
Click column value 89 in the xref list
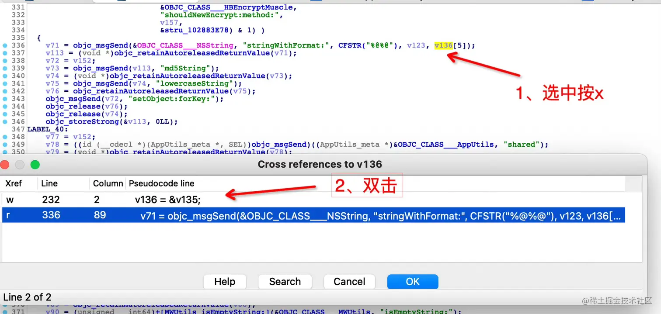99,215
